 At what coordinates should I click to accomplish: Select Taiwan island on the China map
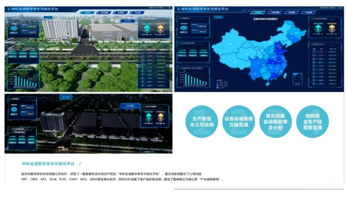point(285,76)
